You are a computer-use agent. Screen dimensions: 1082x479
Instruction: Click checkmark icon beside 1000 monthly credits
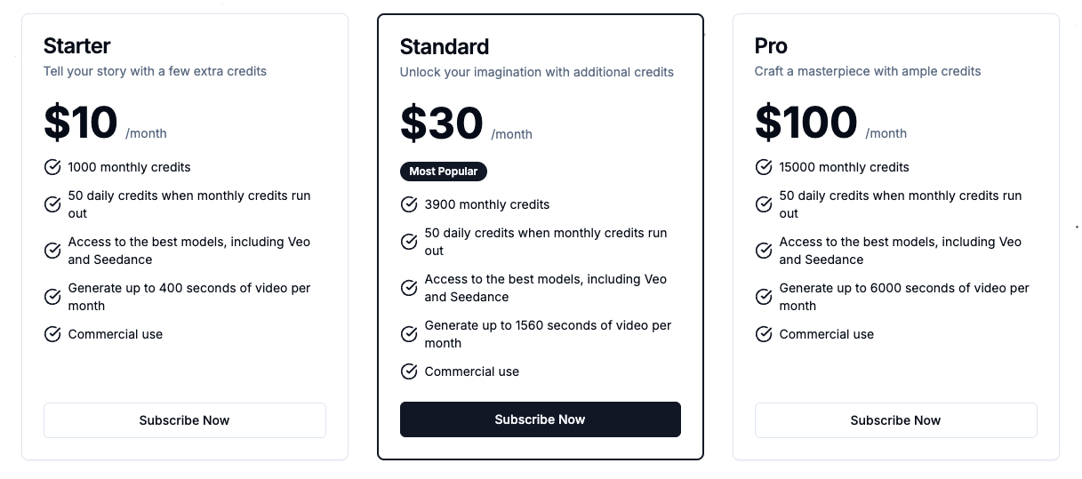coord(52,167)
